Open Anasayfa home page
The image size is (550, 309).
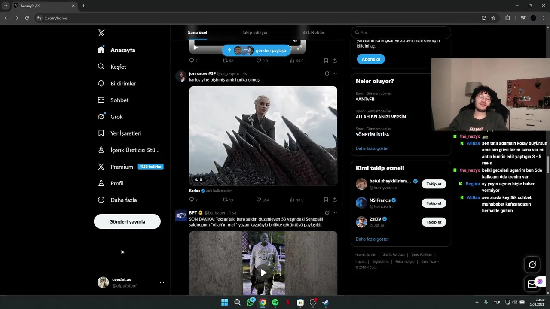click(116, 50)
